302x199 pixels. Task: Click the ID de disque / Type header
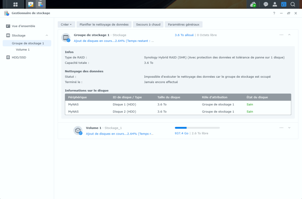click(x=127, y=97)
